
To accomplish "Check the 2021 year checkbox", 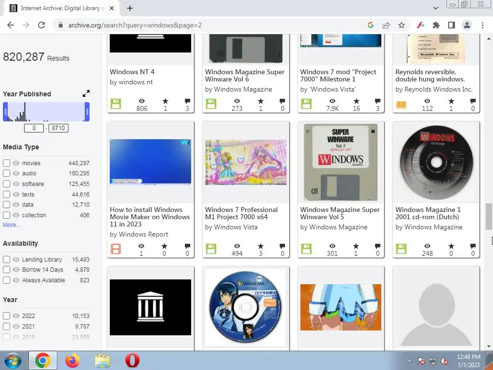I will 6,326.
